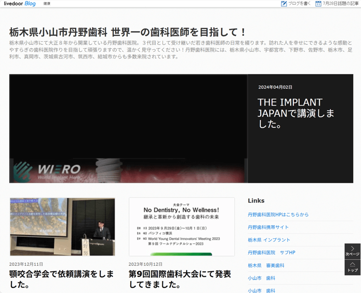Viewport: 361px width, 293px height.
Task: Open the 健康 category link
Action: pyautogui.click(x=47, y=4)
